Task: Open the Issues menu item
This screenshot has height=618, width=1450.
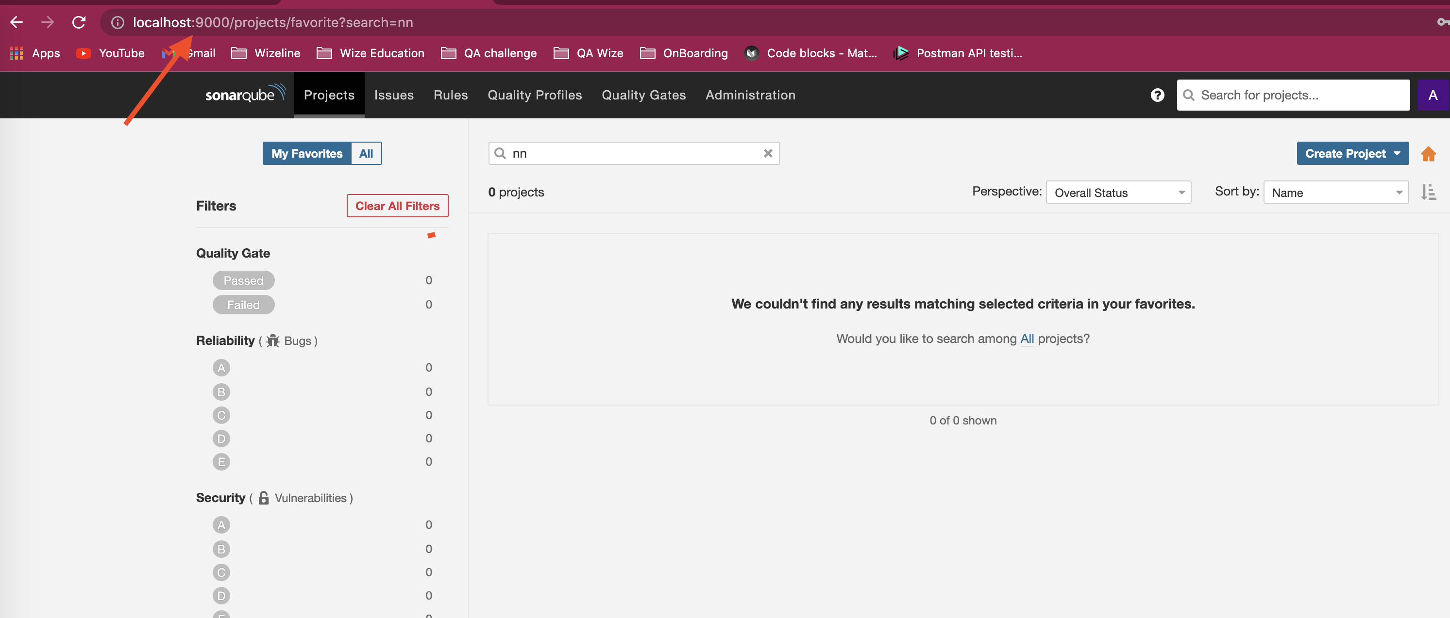Action: pos(394,94)
